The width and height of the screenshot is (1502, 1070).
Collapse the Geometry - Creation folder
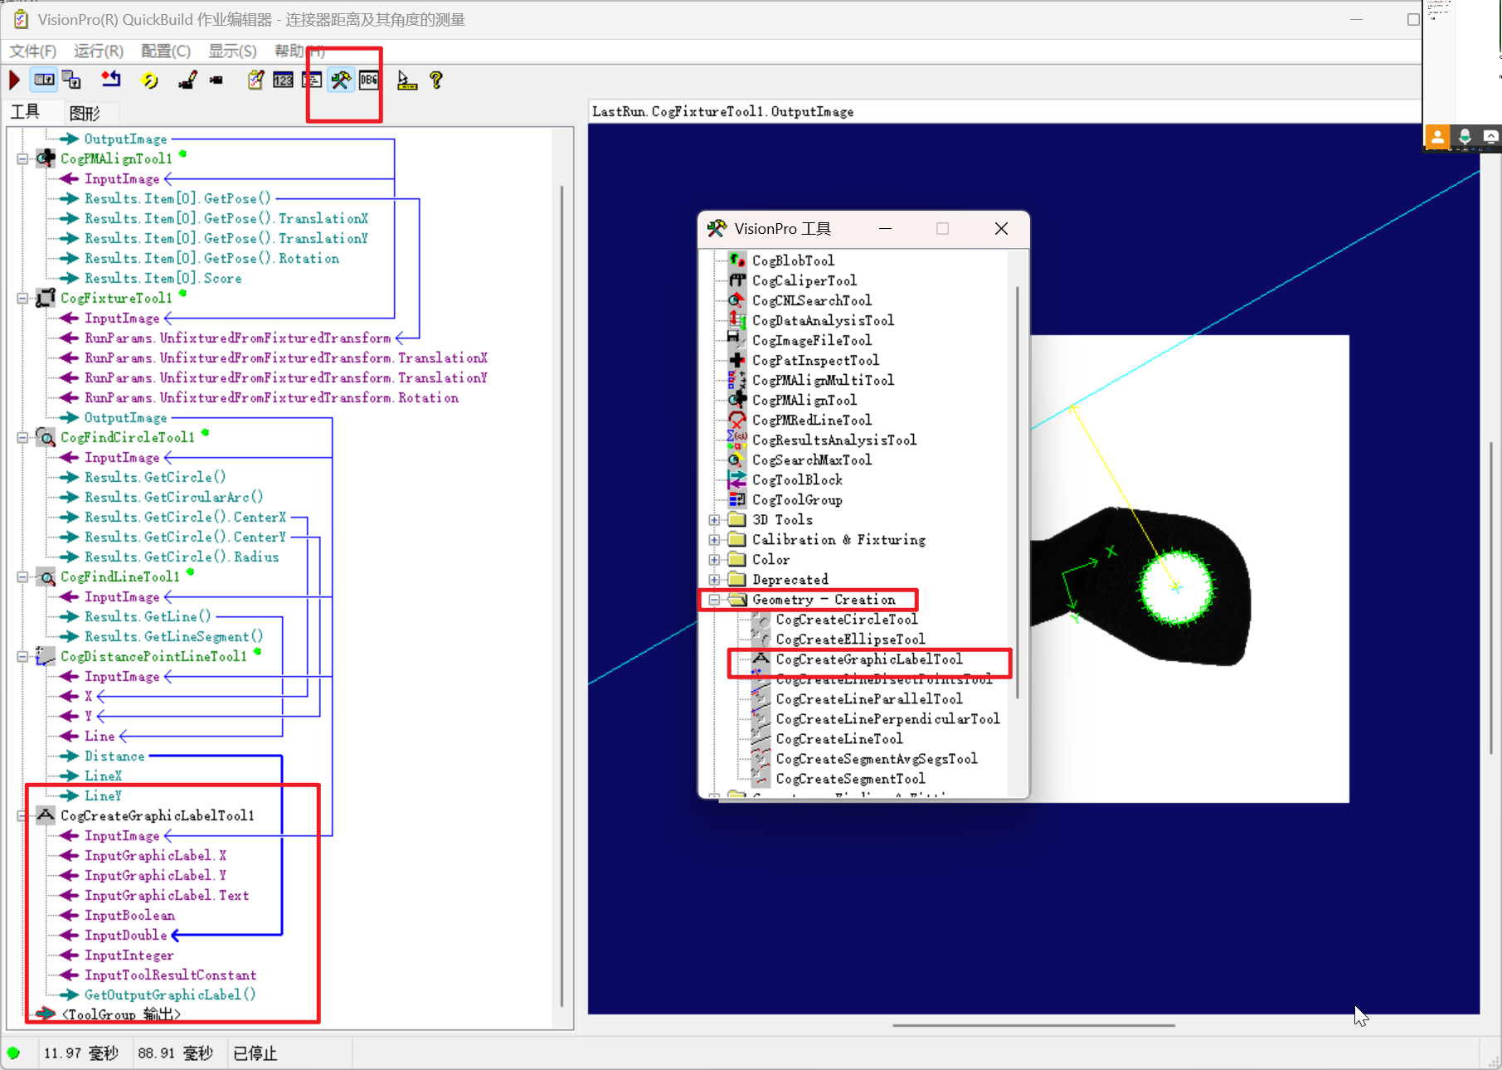(x=714, y=600)
